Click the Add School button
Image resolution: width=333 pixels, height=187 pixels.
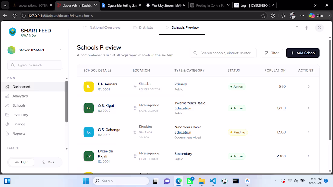click(x=303, y=53)
